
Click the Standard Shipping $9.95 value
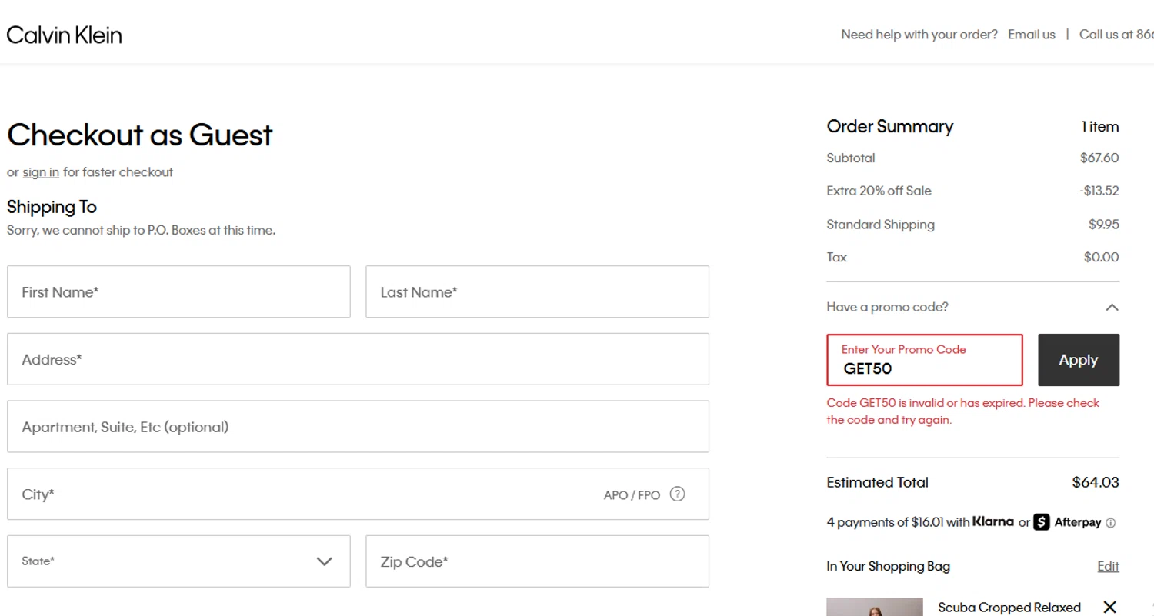pyautogui.click(x=1103, y=225)
